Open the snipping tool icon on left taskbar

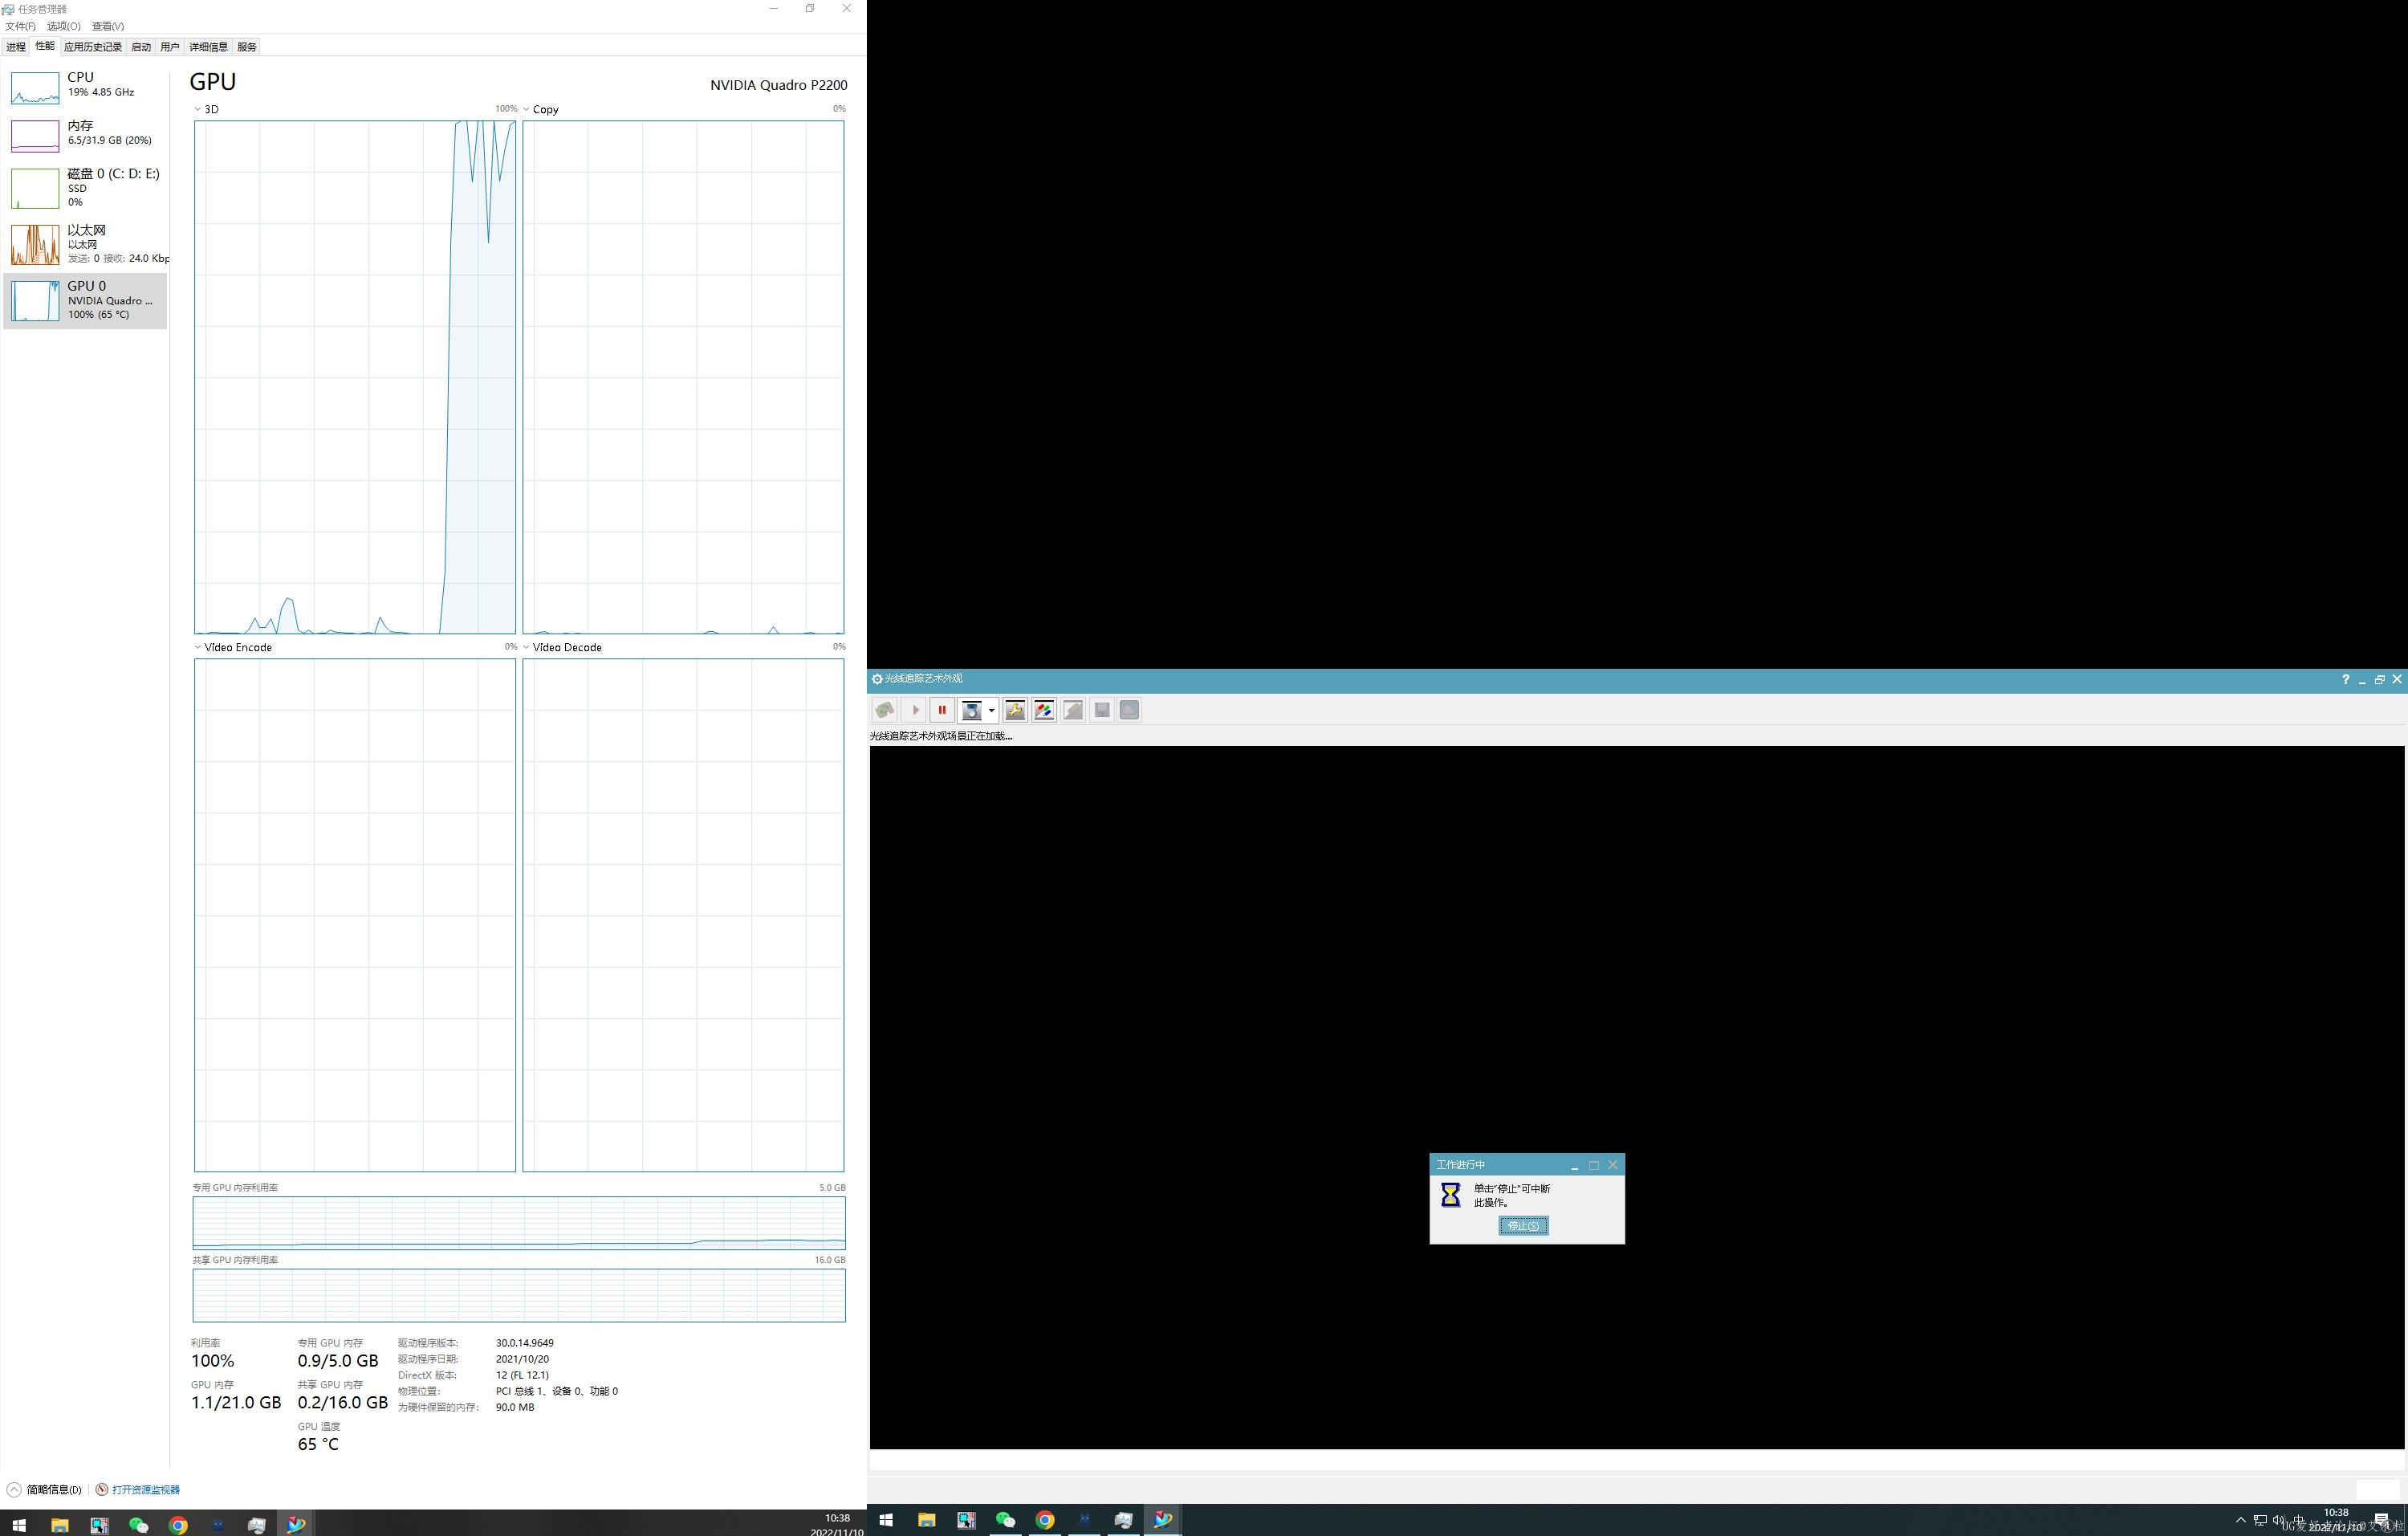coord(99,1525)
